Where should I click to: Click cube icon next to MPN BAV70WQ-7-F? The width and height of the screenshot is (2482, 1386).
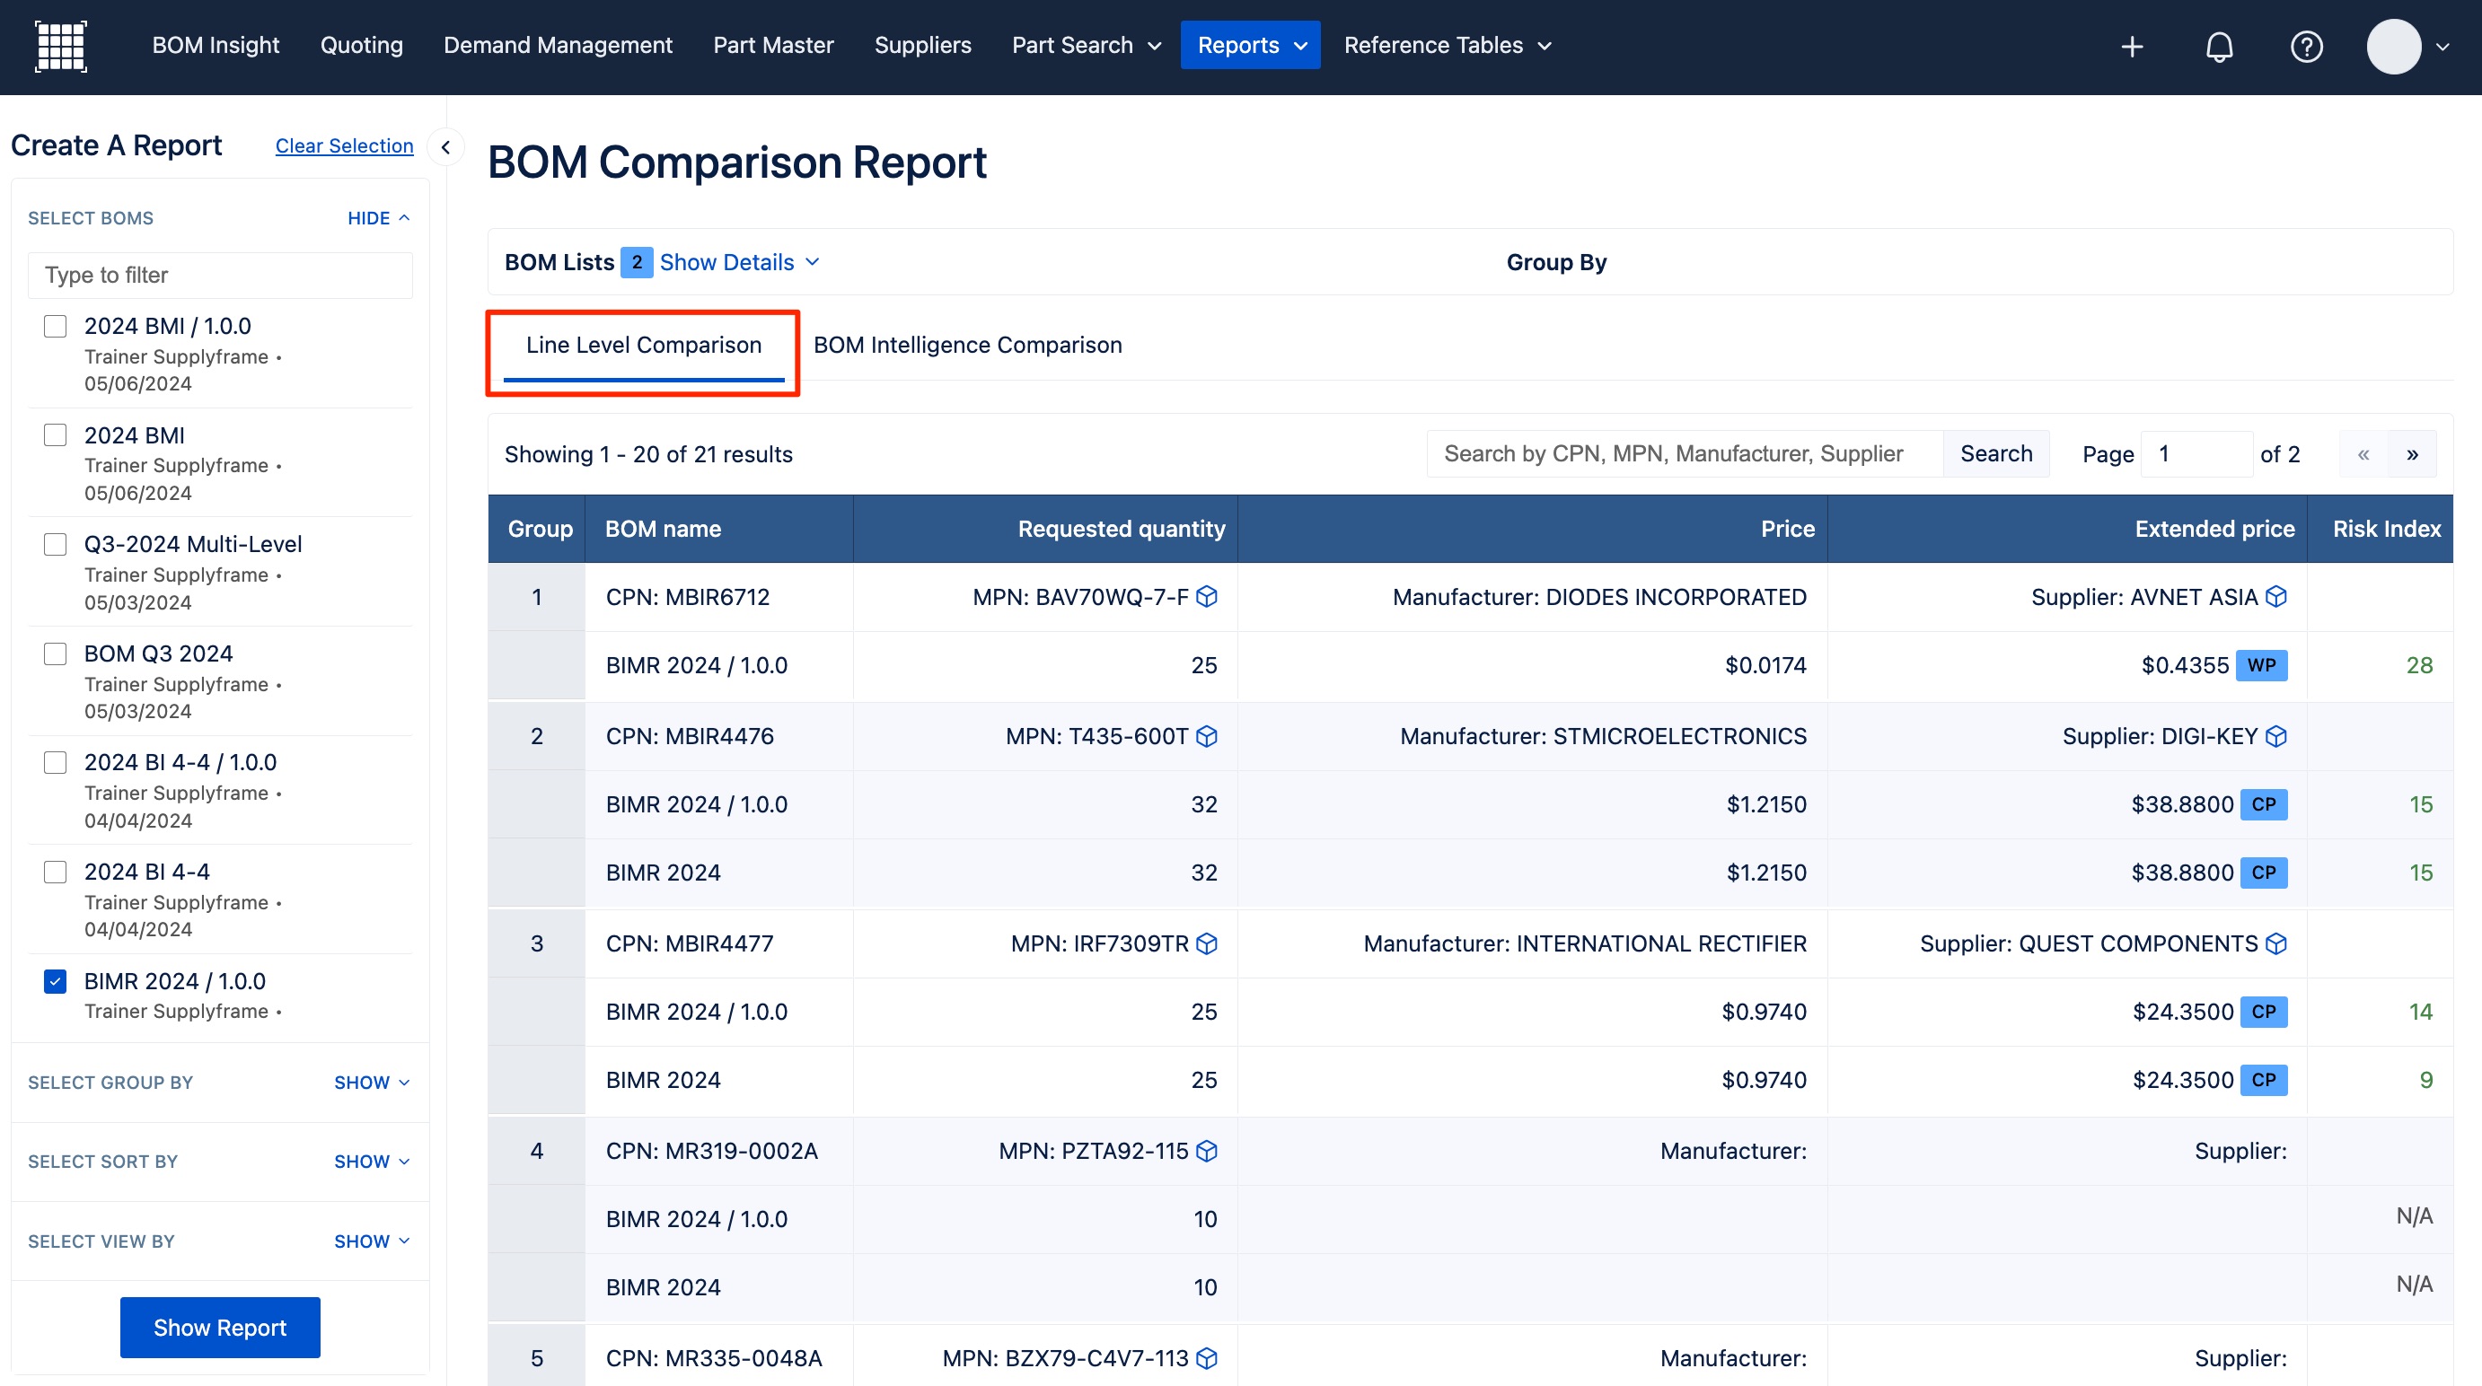tap(1206, 597)
